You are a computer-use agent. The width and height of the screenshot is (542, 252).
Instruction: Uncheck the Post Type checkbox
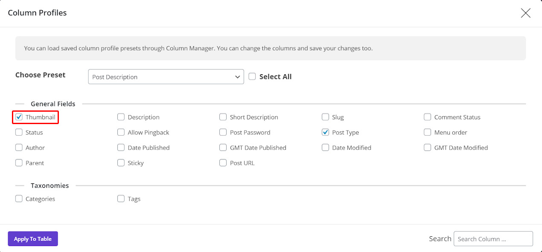coord(325,132)
